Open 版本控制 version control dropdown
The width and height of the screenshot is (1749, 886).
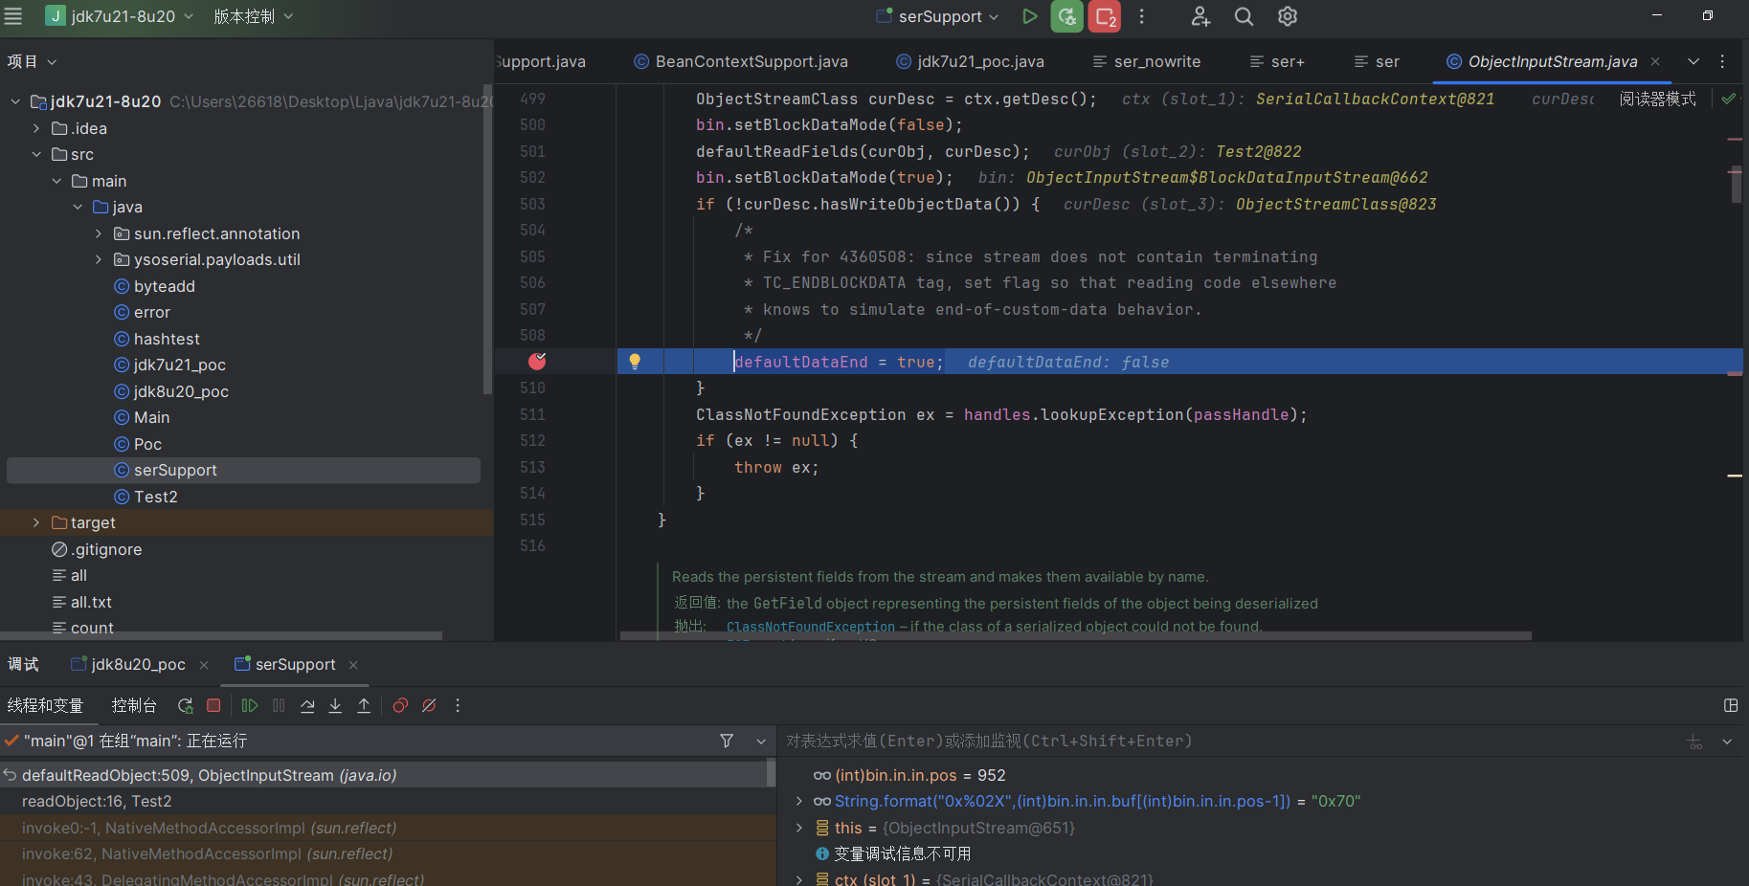click(x=254, y=16)
